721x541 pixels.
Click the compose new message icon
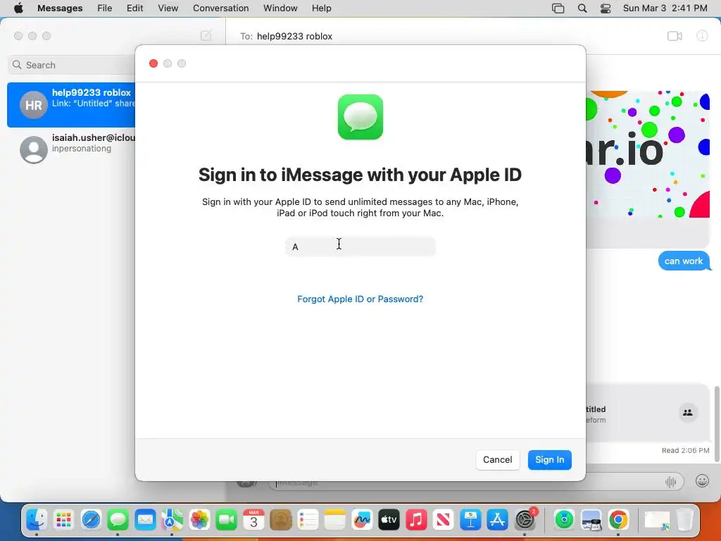point(206,35)
